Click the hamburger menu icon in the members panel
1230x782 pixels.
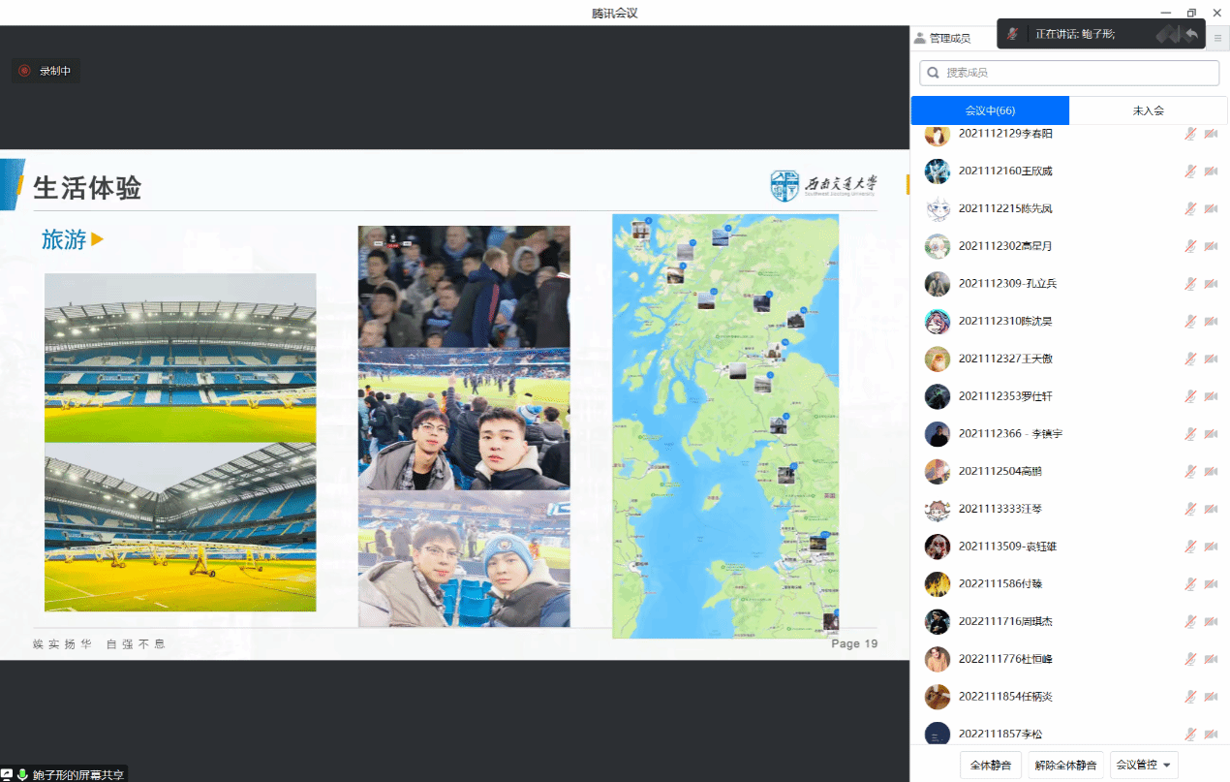(x=1217, y=38)
